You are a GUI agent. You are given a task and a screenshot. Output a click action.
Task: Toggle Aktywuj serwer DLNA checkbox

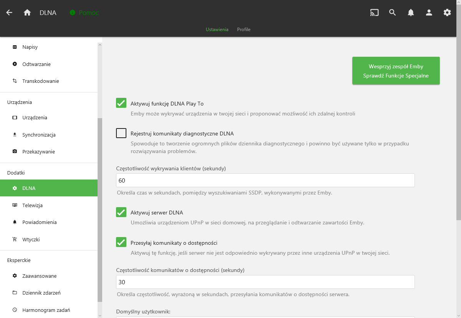pyautogui.click(x=121, y=212)
